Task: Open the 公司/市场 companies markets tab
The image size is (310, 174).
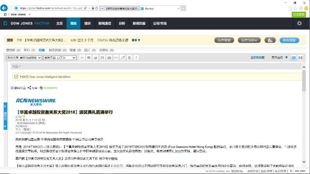Action: pos(160,23)
